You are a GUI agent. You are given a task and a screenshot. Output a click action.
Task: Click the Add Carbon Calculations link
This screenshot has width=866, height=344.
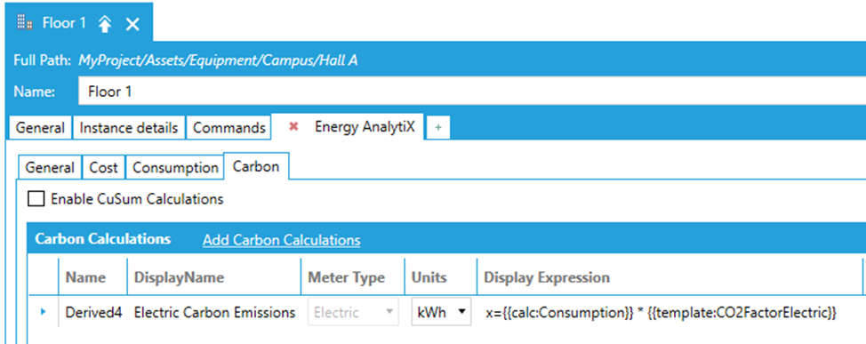pos(282,240)
